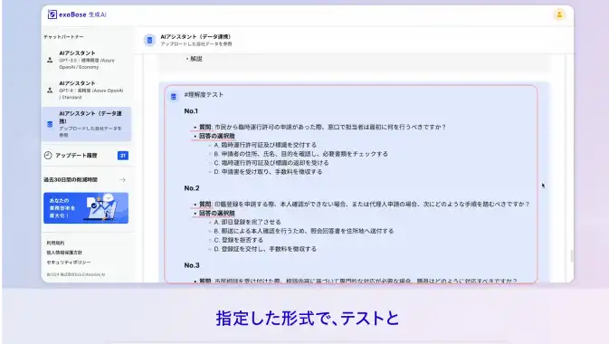Screen dimensions: 609x344
Task: Click the update count badge 21
Action: pyautogui.click(x=123, y=156)
